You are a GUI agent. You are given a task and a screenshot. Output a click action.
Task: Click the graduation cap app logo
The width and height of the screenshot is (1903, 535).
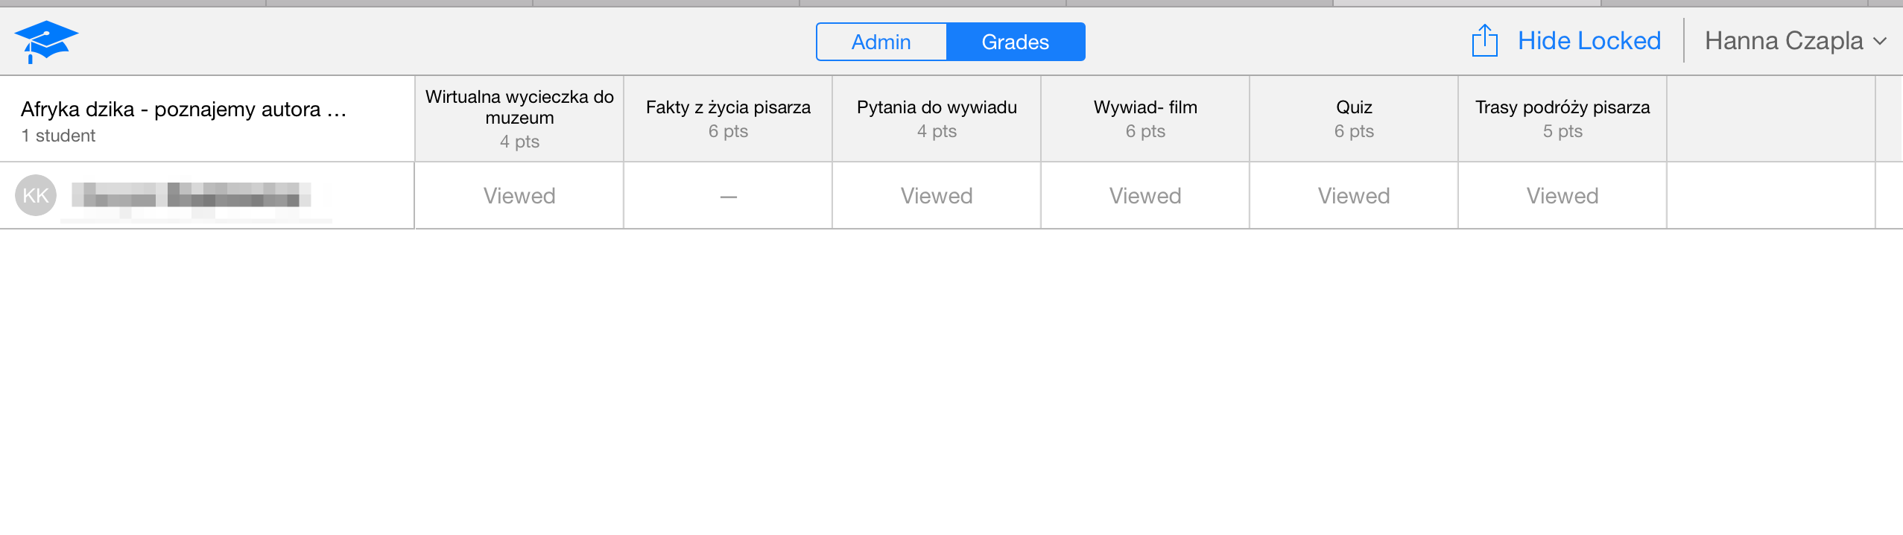click(45, 42)
